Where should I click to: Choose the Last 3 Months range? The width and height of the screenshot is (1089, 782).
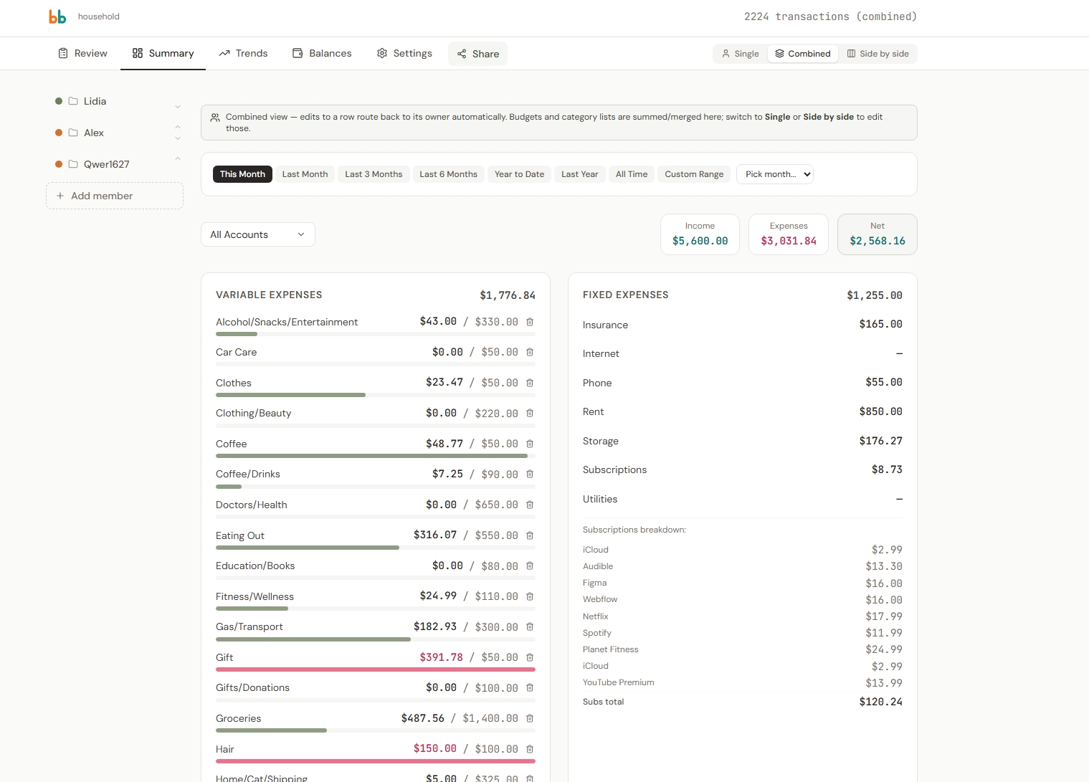pyautogui.click(x=374, y=174)
